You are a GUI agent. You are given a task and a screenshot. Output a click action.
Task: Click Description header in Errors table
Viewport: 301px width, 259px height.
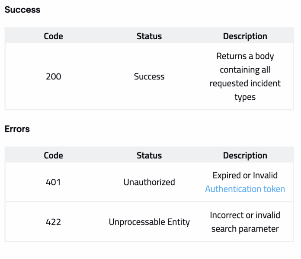[245, 155]
